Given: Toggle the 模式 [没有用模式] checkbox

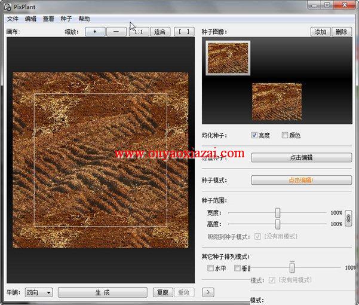Looking at the screenshot, I should 272,280.
